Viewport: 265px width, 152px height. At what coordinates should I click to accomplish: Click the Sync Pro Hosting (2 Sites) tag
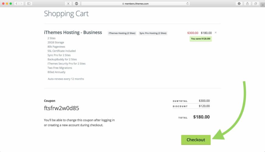(153, 33)
